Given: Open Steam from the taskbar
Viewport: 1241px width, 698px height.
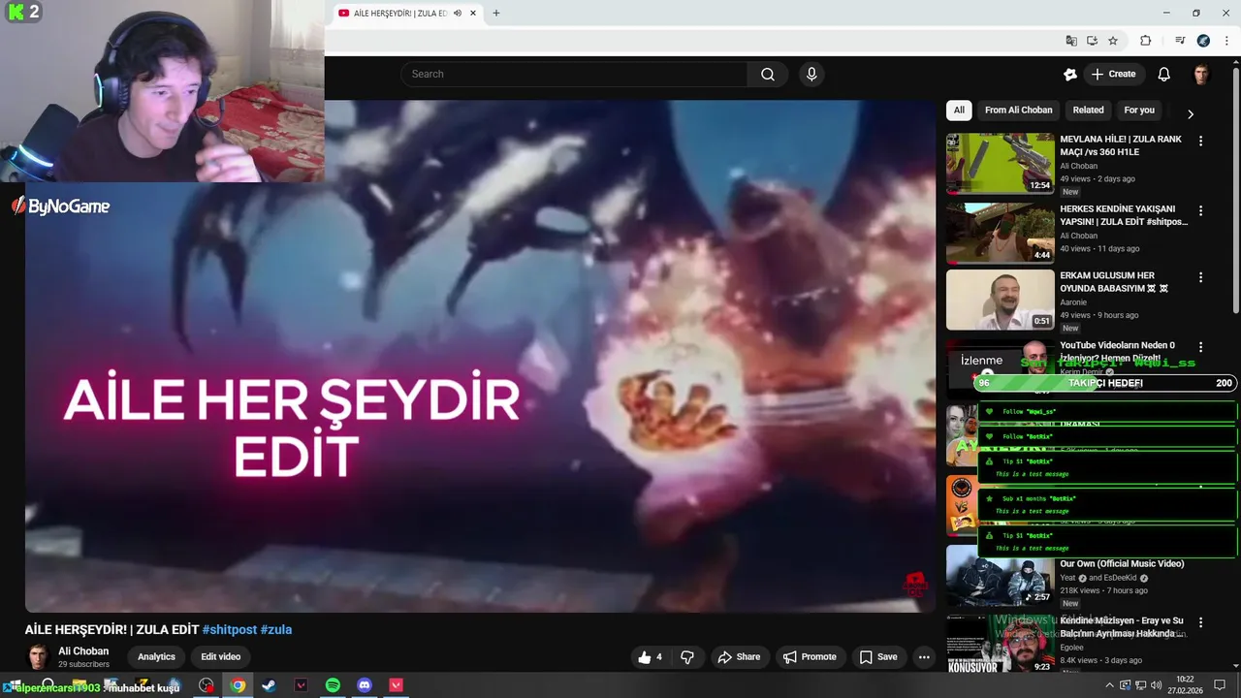Looking at the screenshot, I should coord(269,685).
